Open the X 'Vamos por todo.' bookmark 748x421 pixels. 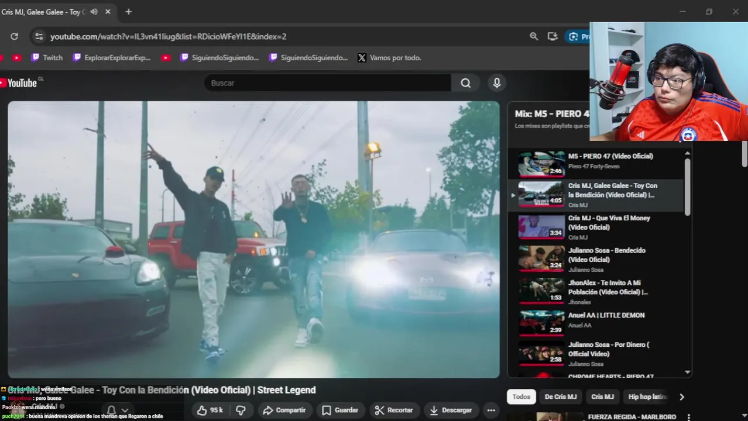pyautogui.click(x=389, y=57)
